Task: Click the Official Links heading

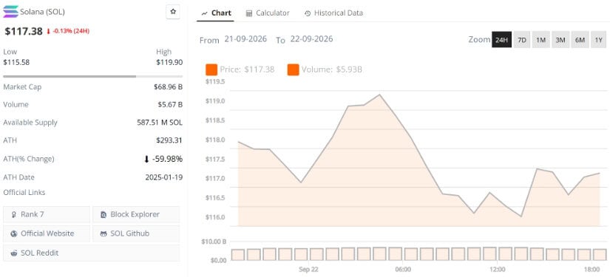Action: (24, 192)
